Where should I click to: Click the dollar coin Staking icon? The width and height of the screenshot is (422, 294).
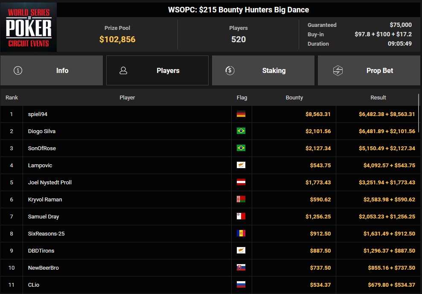pyautogui.click(x=230, y=70)
